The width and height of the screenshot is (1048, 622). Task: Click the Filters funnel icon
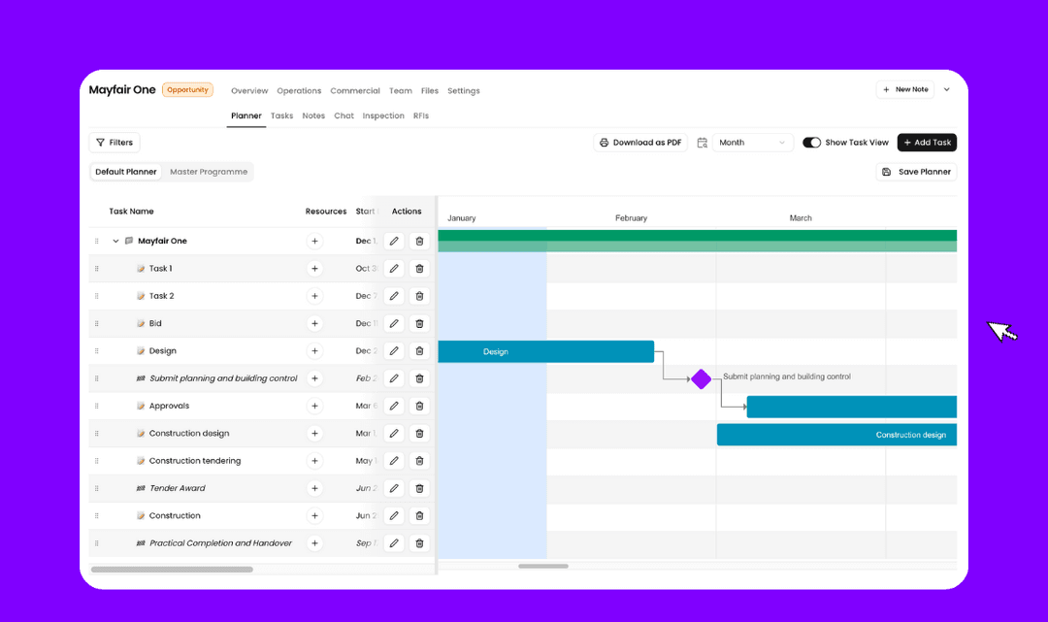(x=103, y=142)
